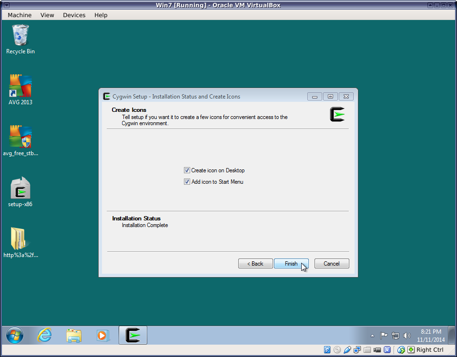Maximize the Cygwin Setup dialog
This screenshot has height=357, width=457.
coord(330,96)
